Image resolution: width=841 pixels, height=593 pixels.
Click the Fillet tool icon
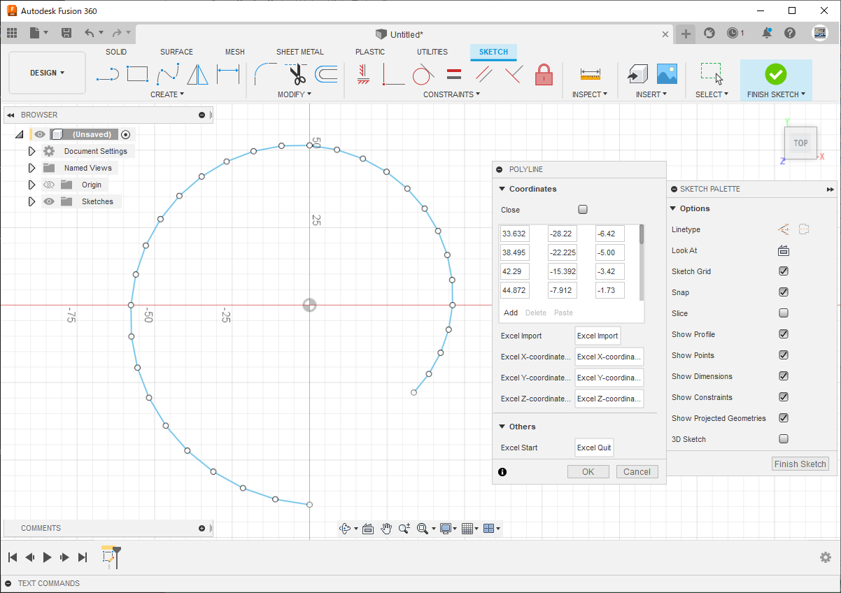coord(264,73)
